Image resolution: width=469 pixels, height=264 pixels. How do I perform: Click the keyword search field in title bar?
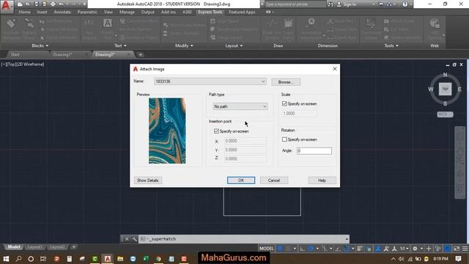[x=295, y=4]
